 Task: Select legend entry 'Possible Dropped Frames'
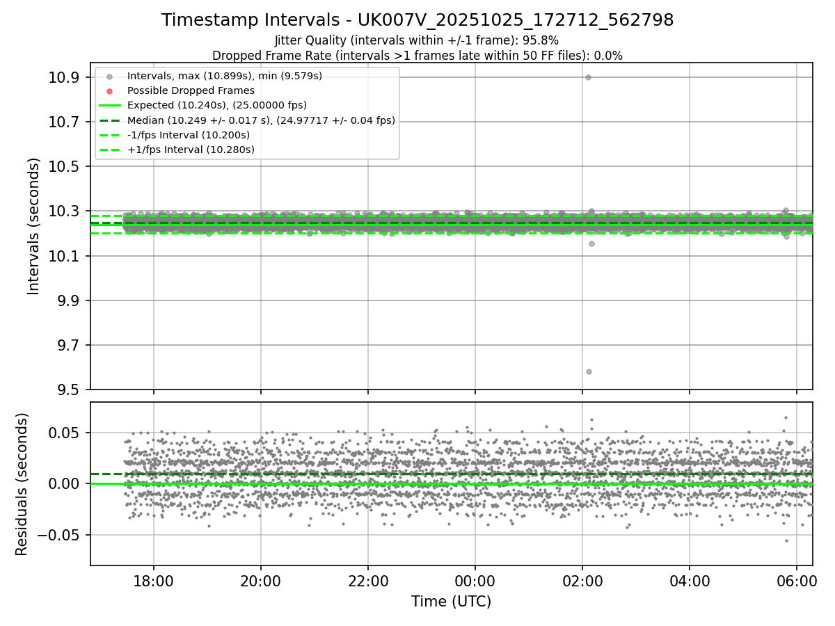pyautogui.click(x=191, y=90)
